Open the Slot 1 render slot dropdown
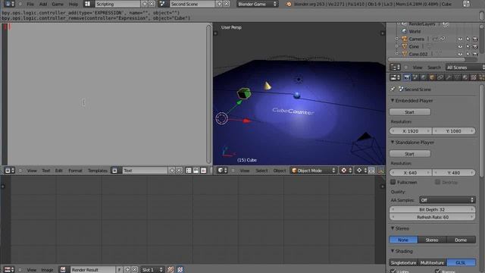Viewport: 485px width, 273px height. click(152, 270)
